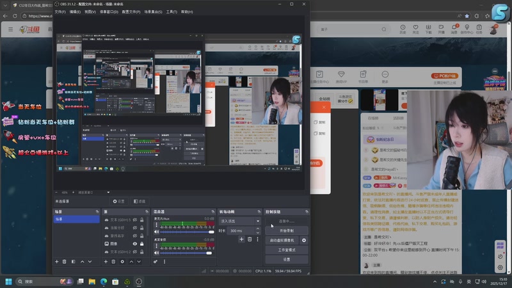The image size is (512, 288).
Task: Hide the 图像 source with eye icon
Action: pyautogui.click(x=135, y=244)
